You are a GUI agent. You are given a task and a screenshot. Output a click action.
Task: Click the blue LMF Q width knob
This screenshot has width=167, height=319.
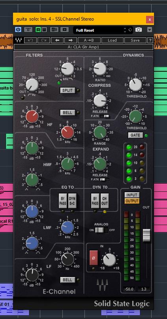click(x=32, y=243)
